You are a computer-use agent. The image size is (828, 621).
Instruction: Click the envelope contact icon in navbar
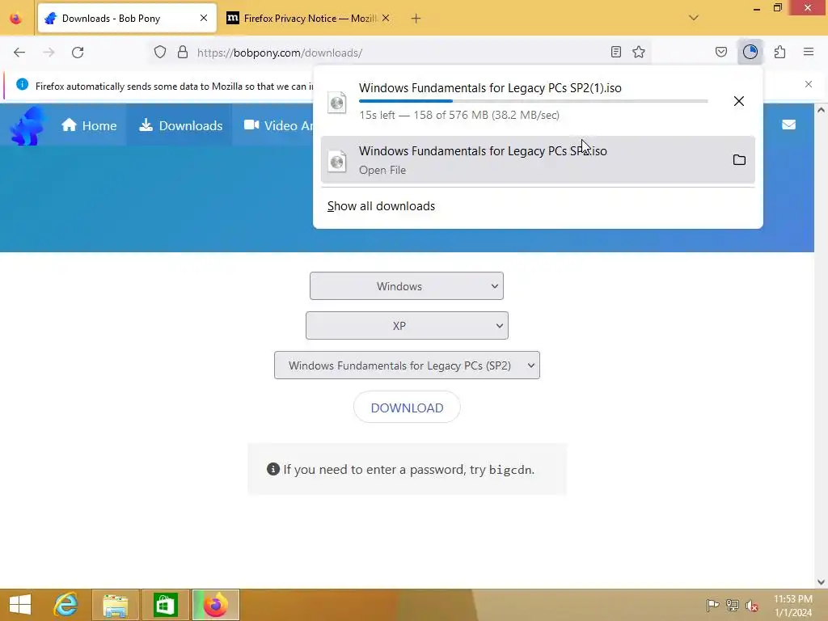click(x=789, y=125)
